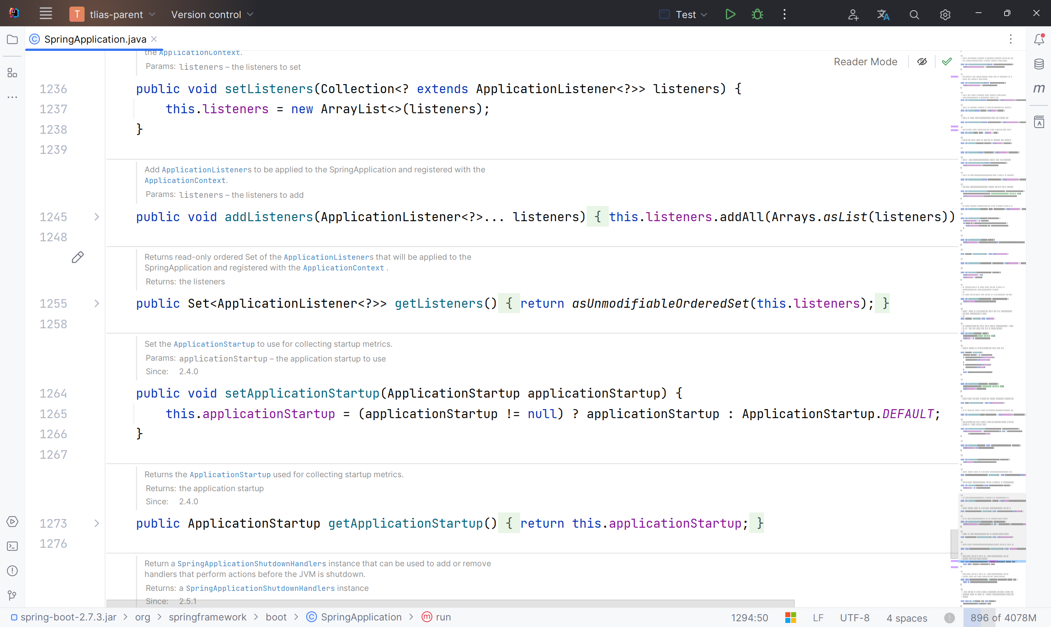This screenshot has height=627, width=1051.
Task: Click the springframework breadcrumb
Action: (207, 617)
